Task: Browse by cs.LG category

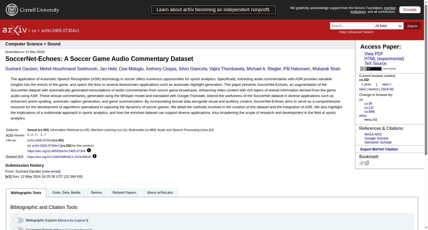Action: tap(369, 108)
